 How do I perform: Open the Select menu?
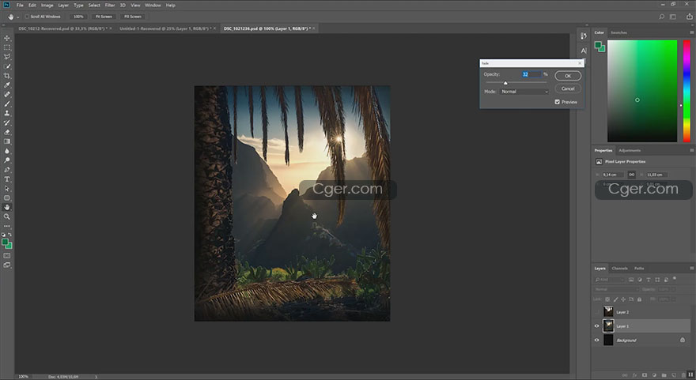point(94,6)
